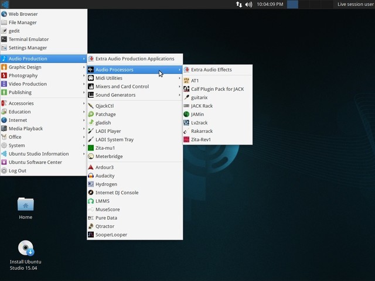Image resolution: width=375 pixels, height=281 pixels.
Task: Expand Sound Generators submenu arrow
Action: [x=179, y=95]
